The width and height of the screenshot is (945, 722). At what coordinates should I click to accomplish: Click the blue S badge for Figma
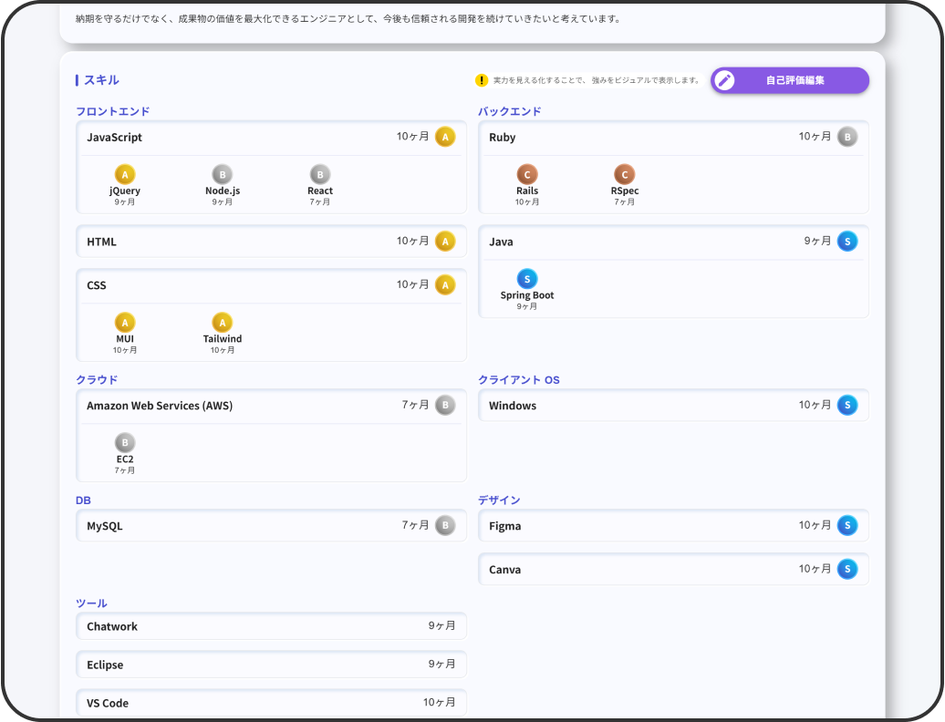point(846,525)
